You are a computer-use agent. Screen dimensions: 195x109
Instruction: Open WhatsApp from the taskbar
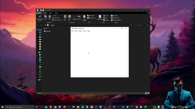click(154, 107)
